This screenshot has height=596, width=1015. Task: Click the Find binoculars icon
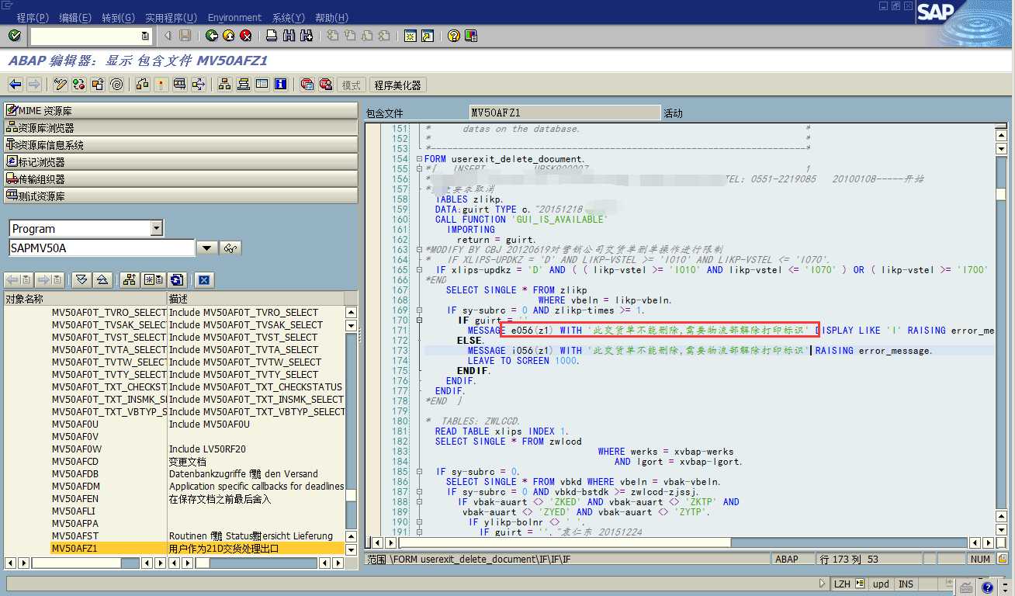click(x=289, y=36)
